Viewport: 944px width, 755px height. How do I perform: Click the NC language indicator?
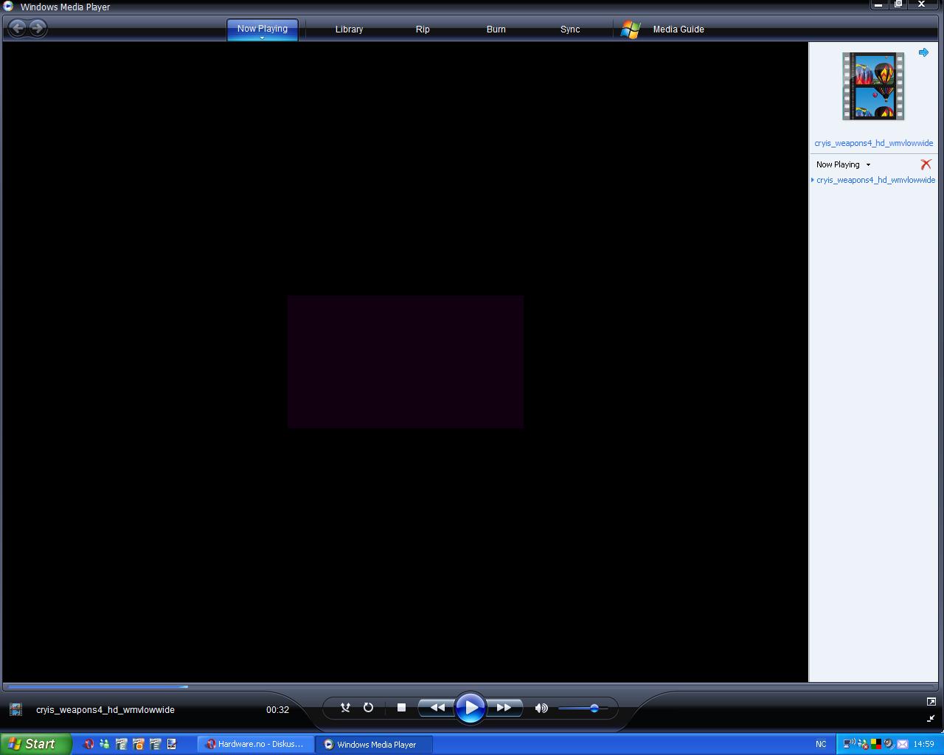pos(821,744)
